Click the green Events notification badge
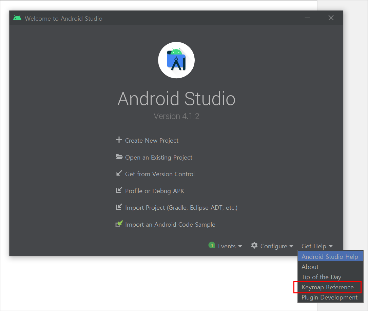Viewport: 368px width, 311px height. coord(212,245)
